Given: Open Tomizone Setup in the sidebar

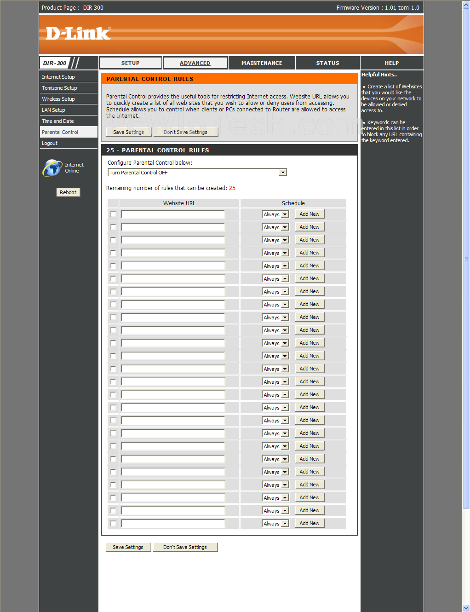Looking at the screenshot, I should [x=69, y=88].
